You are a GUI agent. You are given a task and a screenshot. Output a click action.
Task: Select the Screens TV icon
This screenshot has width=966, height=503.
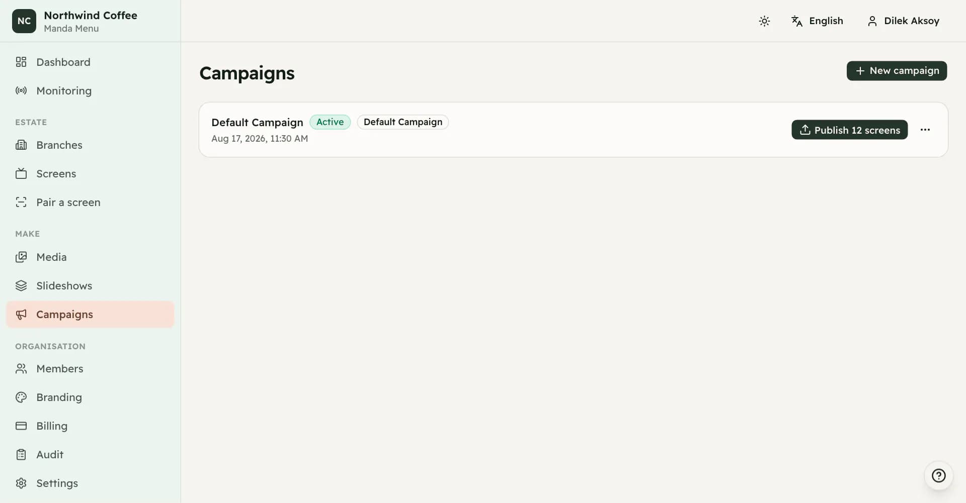pos(21,173)
